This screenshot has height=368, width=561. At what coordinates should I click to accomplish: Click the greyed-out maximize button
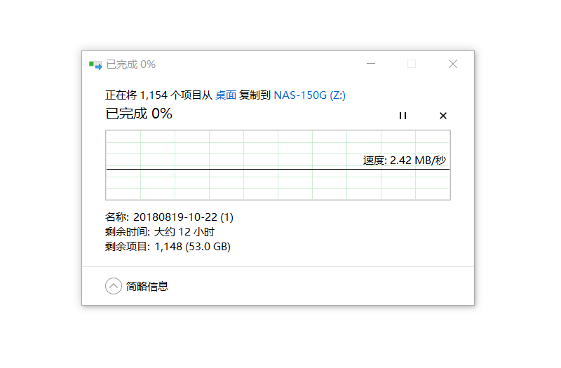click(x=412, y=64)
